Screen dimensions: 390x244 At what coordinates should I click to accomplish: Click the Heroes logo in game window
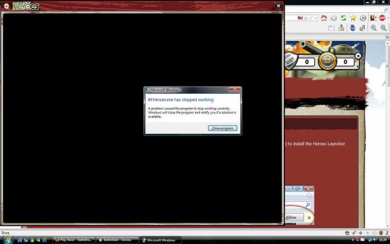(26, 6)
